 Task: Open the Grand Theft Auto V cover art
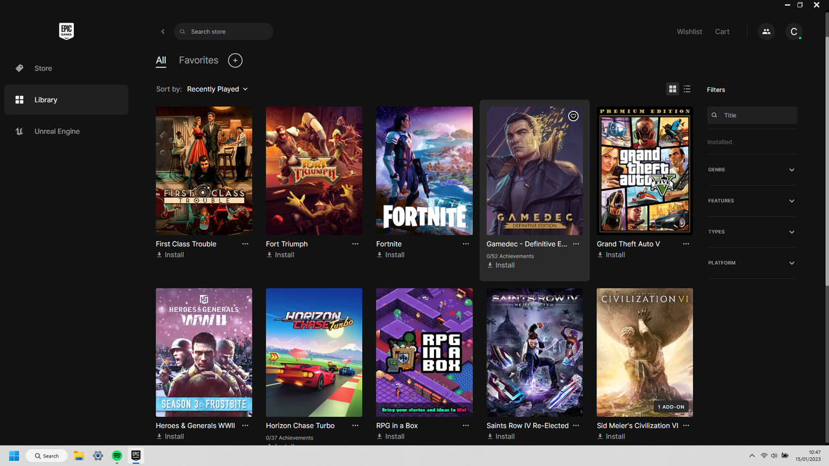click(x=645, y=171)
